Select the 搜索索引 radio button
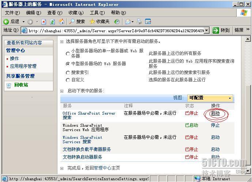 (x=68, y=73)
